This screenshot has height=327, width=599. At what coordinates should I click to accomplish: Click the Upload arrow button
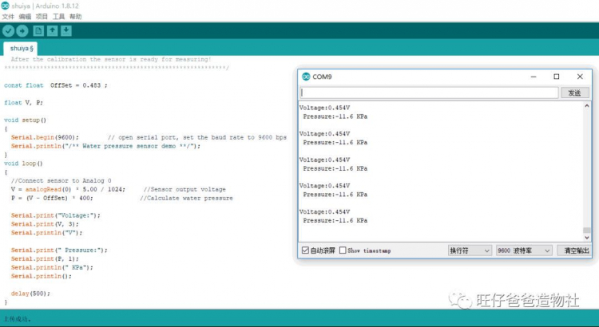(22, 31)
